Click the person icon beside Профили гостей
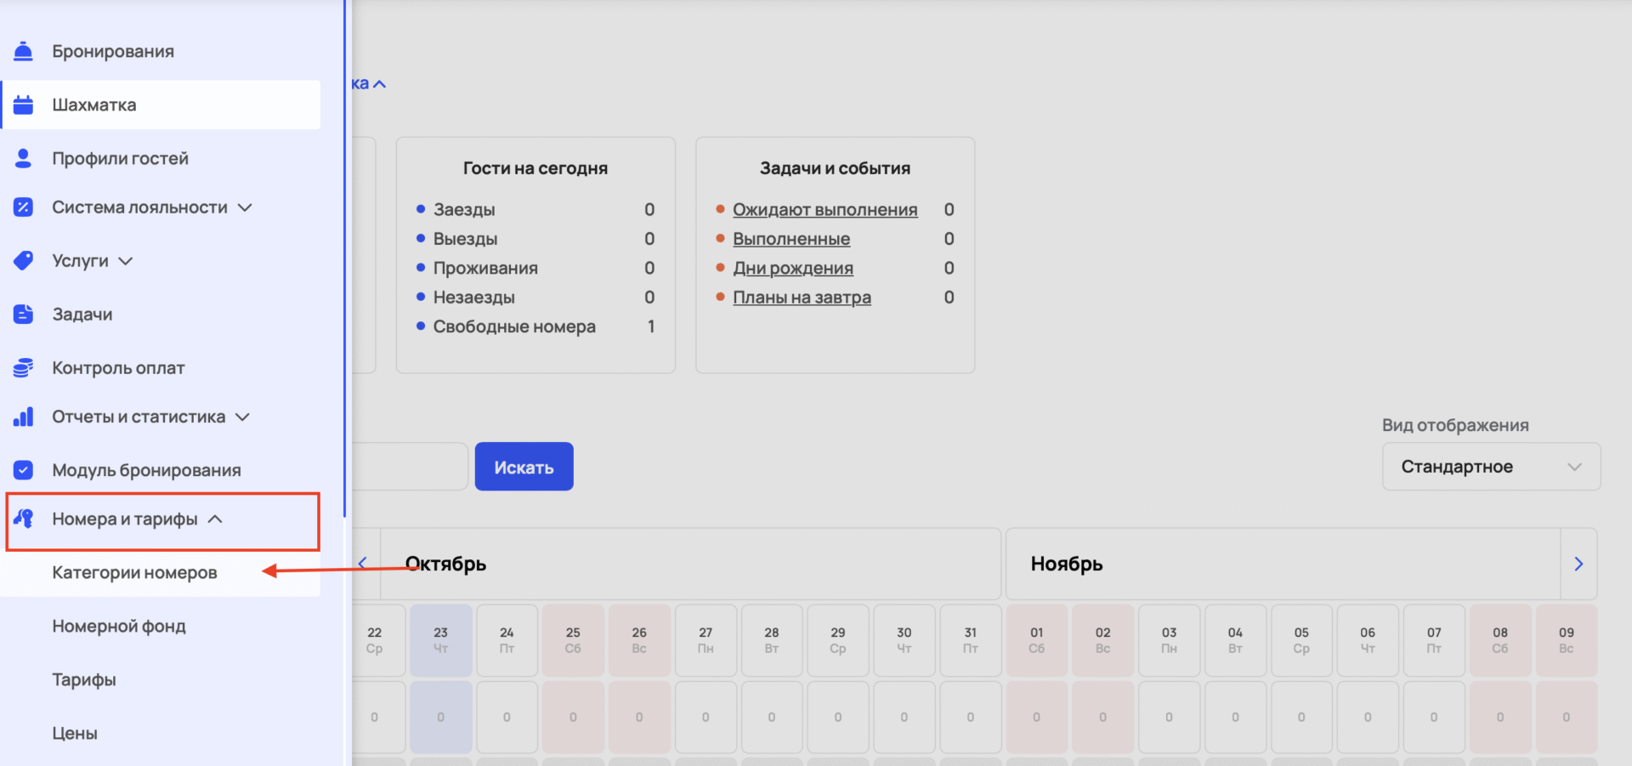The image size is (1632, 766). pyautogui.click(x=23, y=158)
